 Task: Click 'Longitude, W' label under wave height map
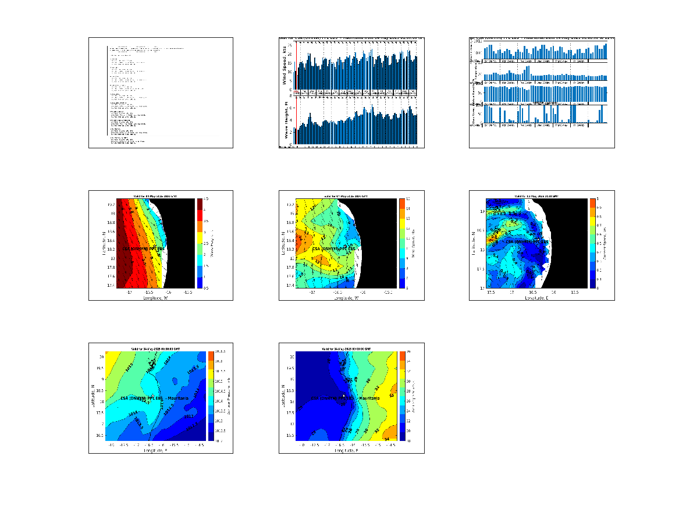(155, 298)
